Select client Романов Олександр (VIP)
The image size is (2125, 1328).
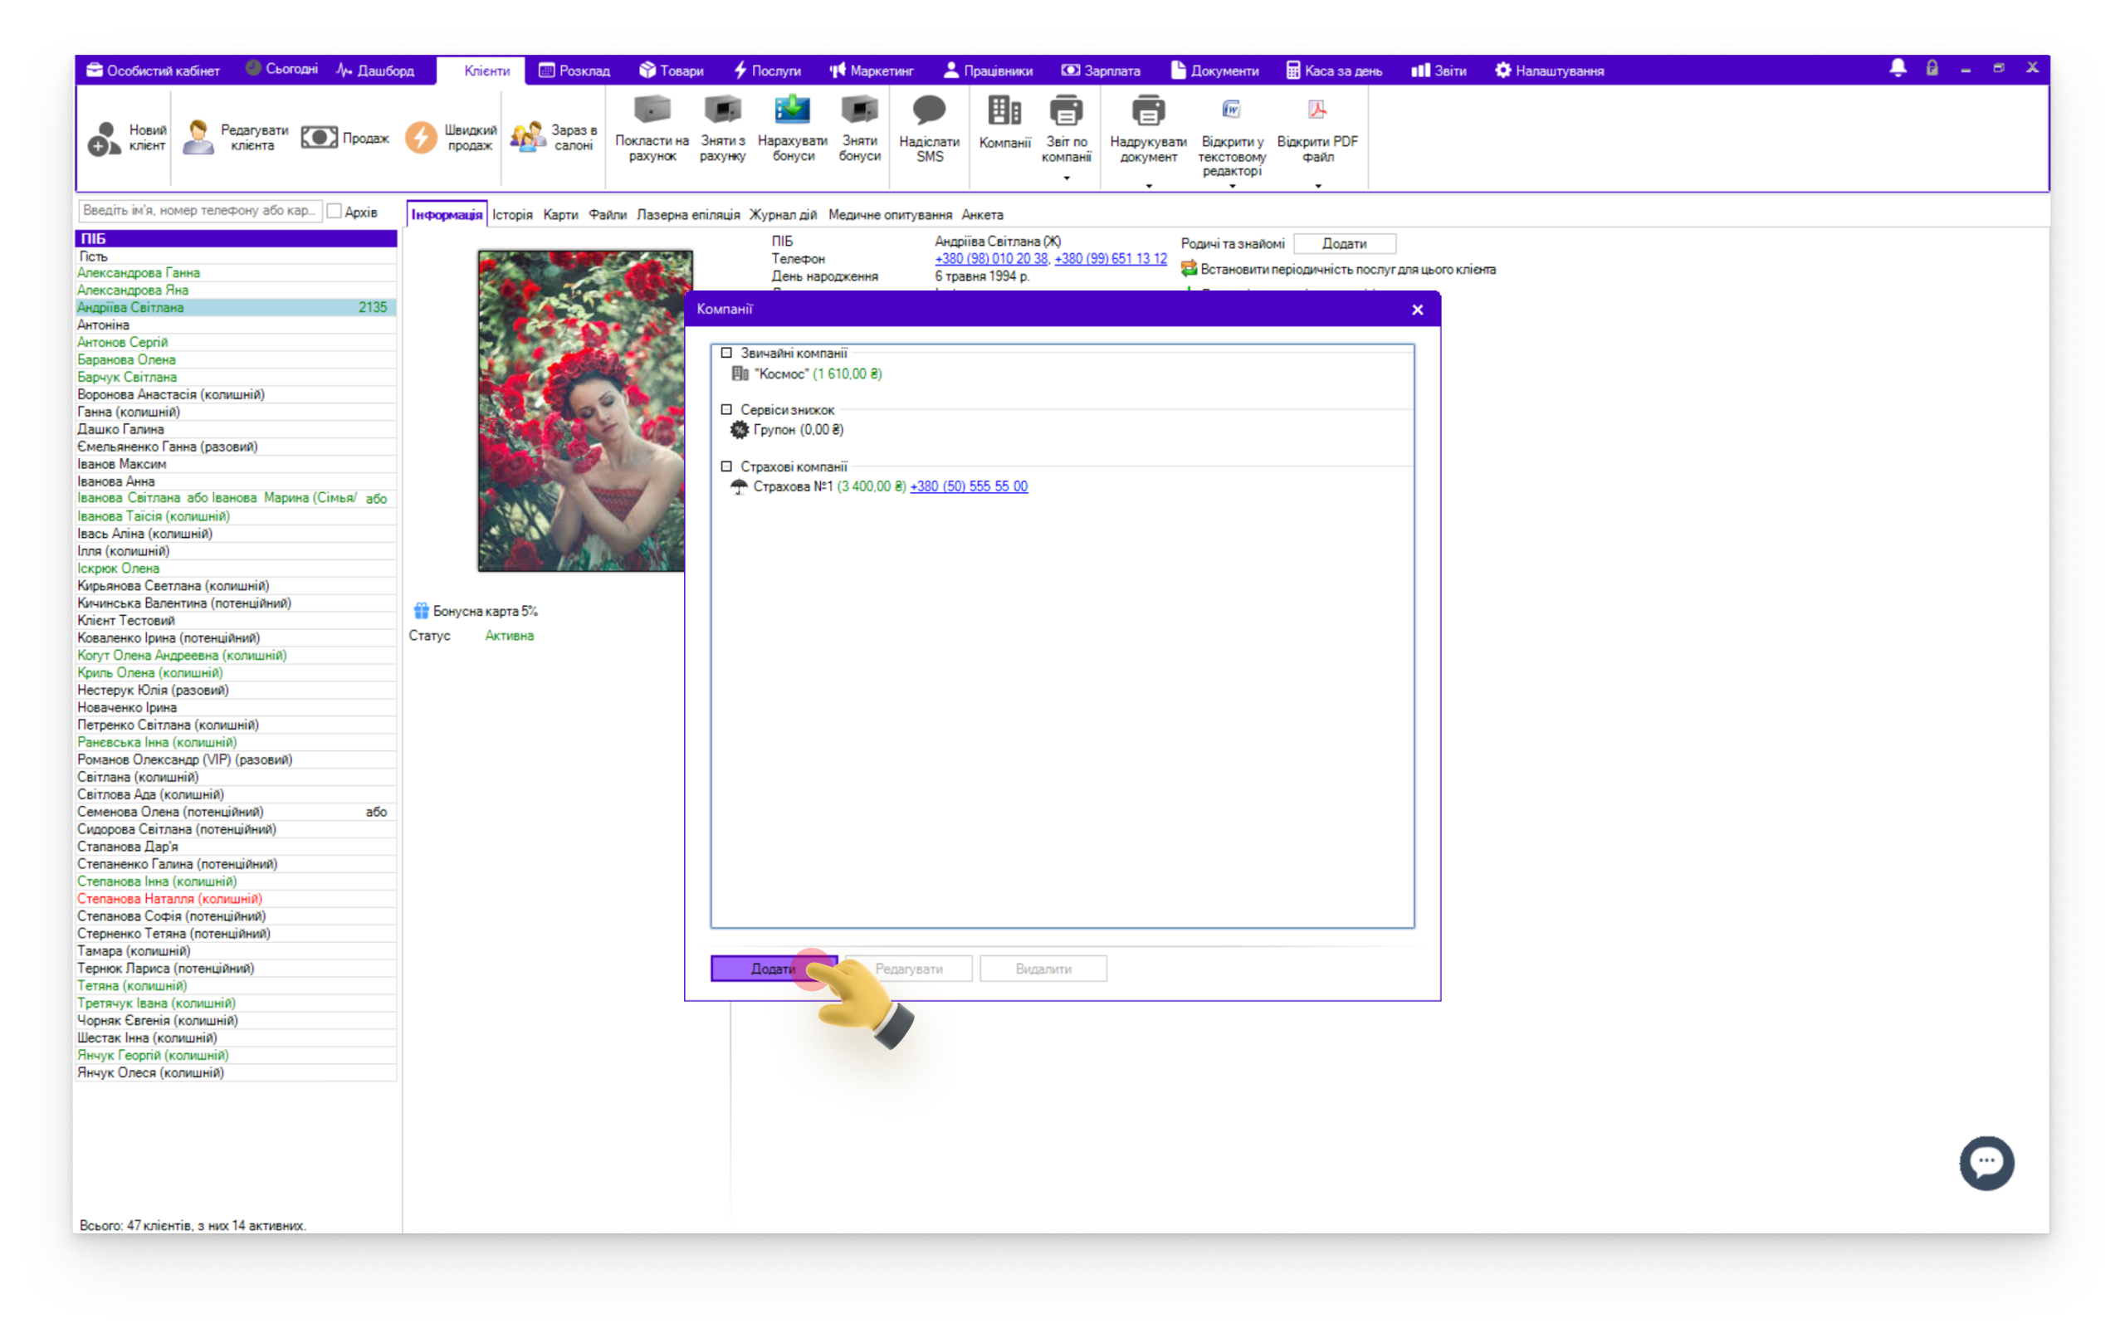pos(236,759)
